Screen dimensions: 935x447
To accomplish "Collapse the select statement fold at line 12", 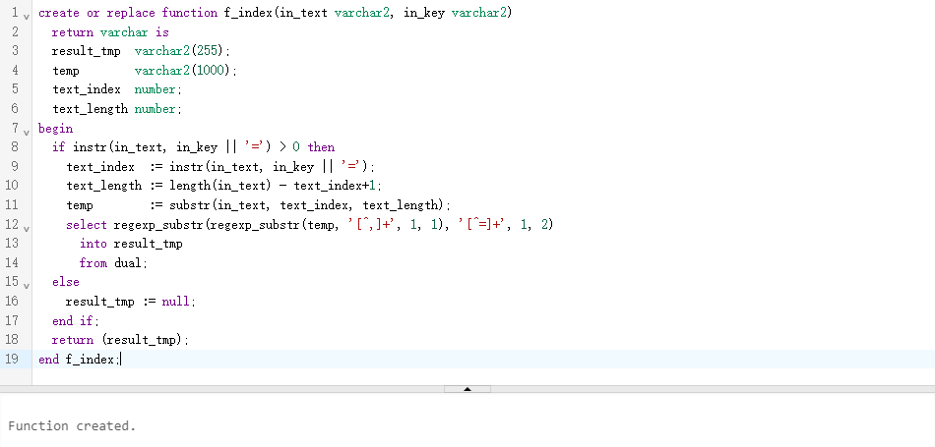I will (27, 226).
